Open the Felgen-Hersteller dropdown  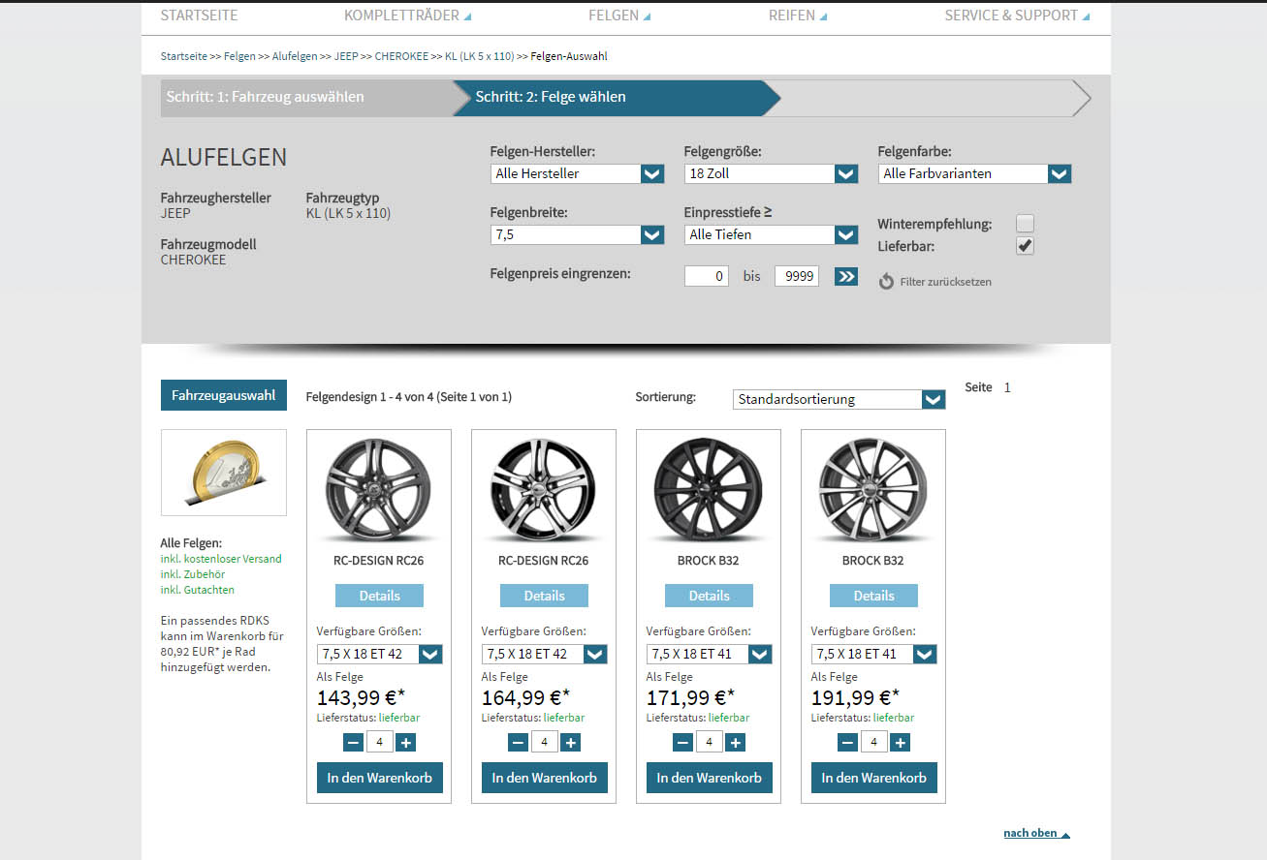(577, 174)
